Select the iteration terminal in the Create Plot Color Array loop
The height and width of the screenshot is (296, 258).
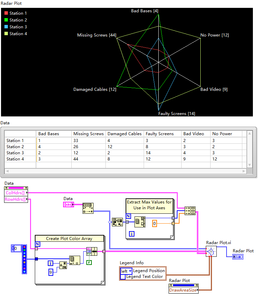pyautogui.click(x=50, y=263)
